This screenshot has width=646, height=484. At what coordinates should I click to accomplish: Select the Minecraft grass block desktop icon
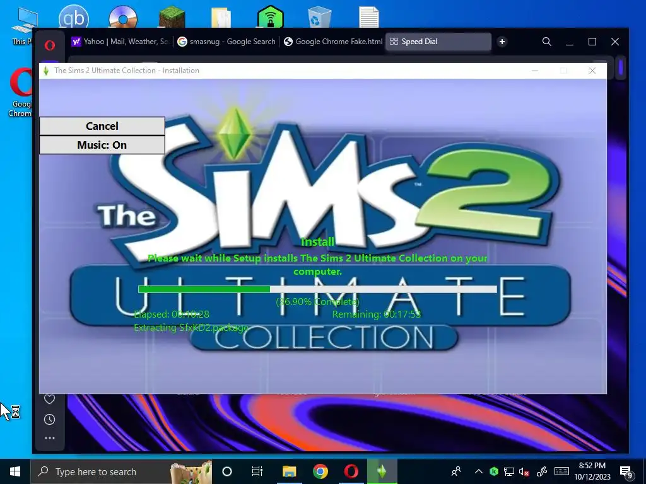(172, 16)
